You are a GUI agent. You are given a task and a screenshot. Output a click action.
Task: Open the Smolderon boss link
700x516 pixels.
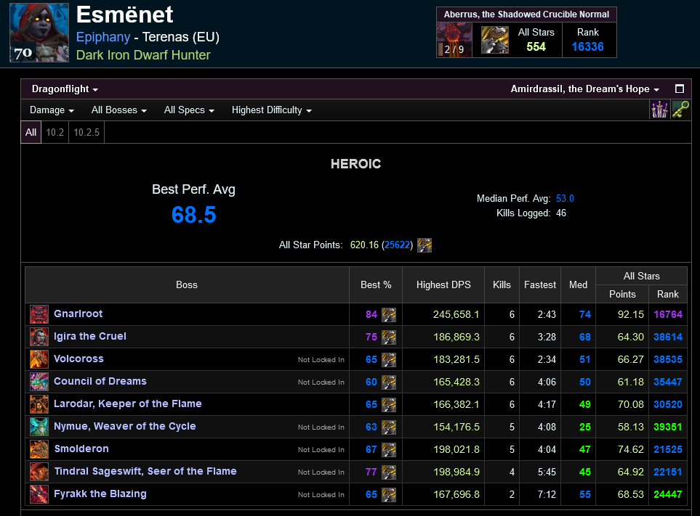81,449
